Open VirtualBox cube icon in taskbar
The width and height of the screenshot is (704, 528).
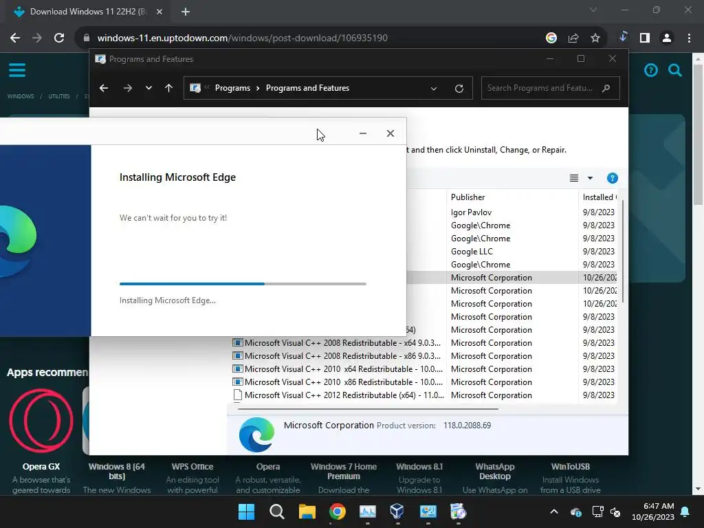(x=397, y=511)
